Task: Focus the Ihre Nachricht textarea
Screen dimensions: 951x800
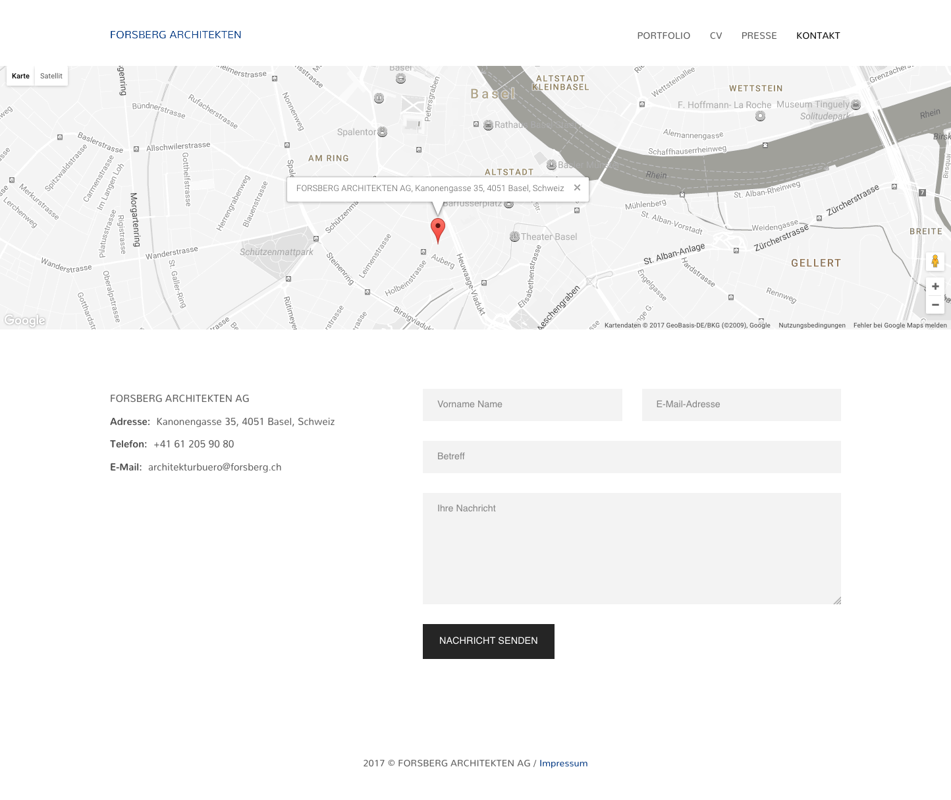Action: click(632, 548)
